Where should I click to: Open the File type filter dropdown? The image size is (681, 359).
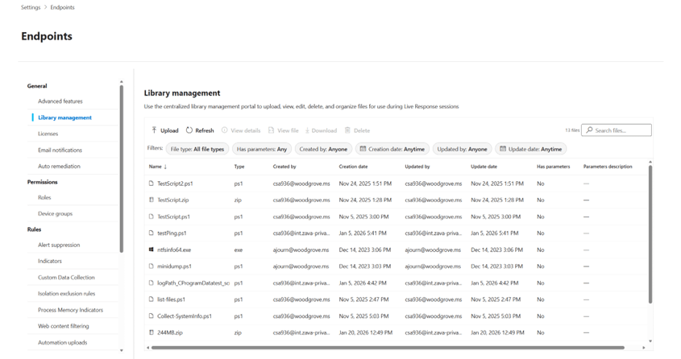pyautogui.click(x=197, y=149)
